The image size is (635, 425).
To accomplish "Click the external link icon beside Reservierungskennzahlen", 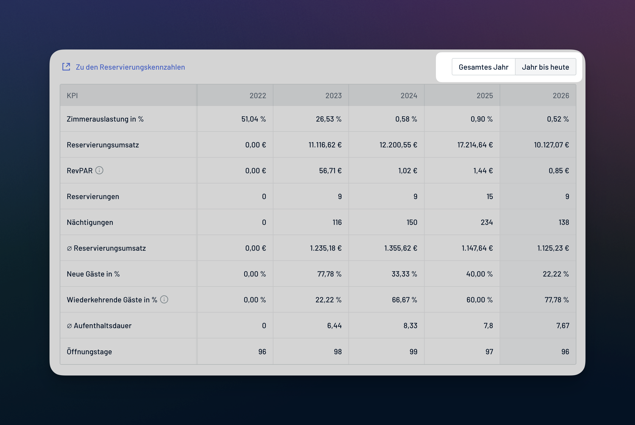I will (66, 67).
